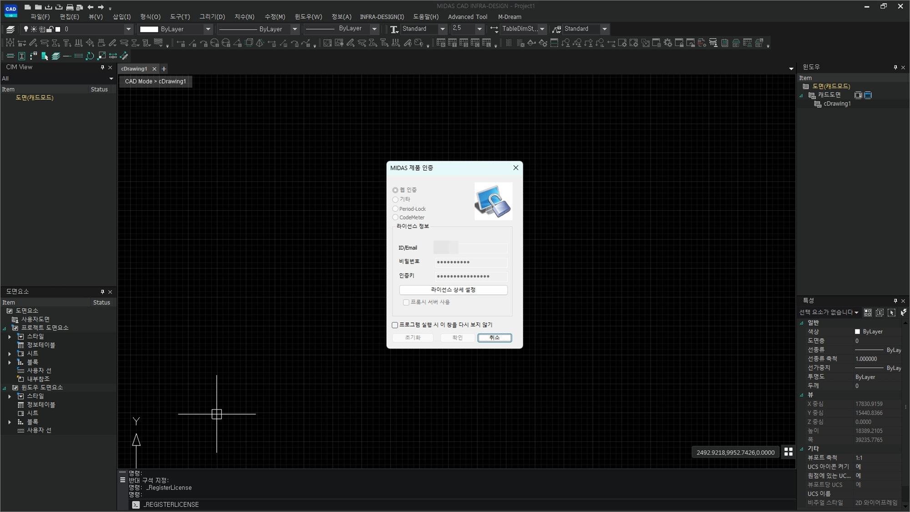The height and width of the screenshot is (512, 910).
Task: Open the command history lines icon
Action: coord(122,480)
